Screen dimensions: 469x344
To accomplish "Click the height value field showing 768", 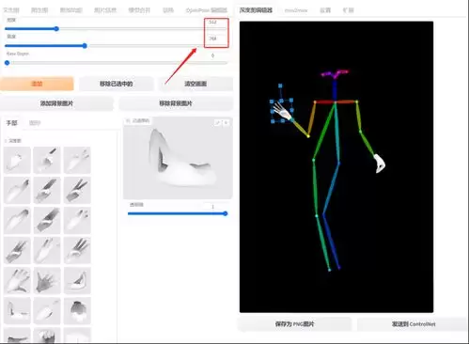I will [x=216, y=39].
